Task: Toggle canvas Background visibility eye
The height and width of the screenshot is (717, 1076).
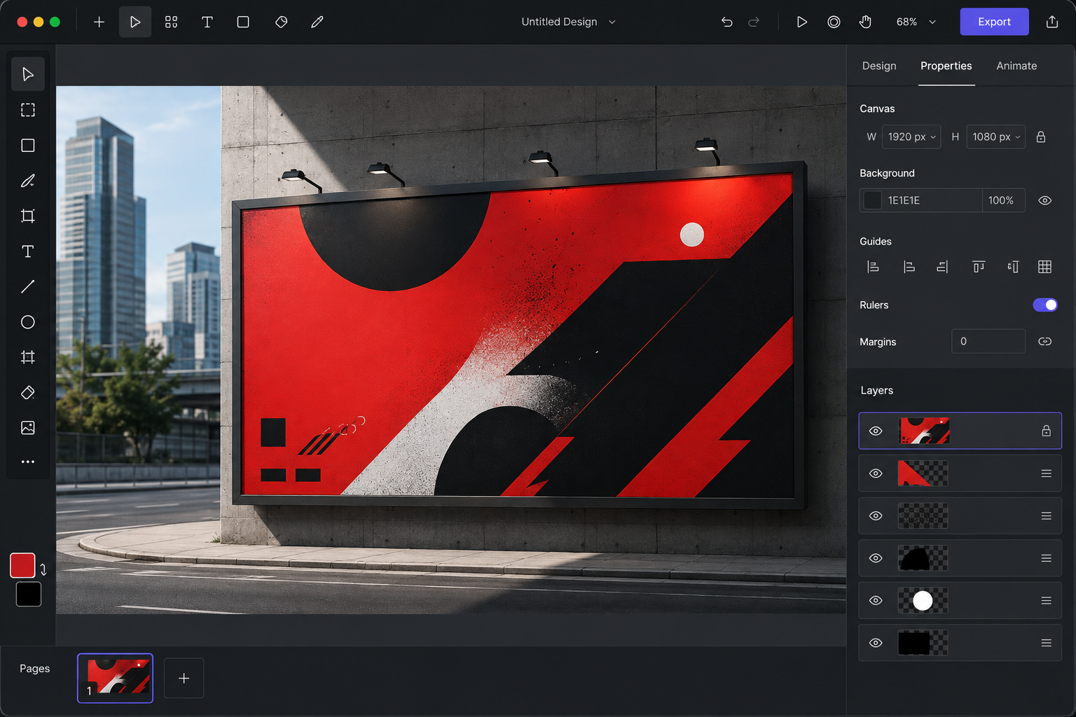Action: tap(1045, 200)
